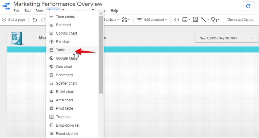Click the Google Maps globe icon

pos(51,58)
